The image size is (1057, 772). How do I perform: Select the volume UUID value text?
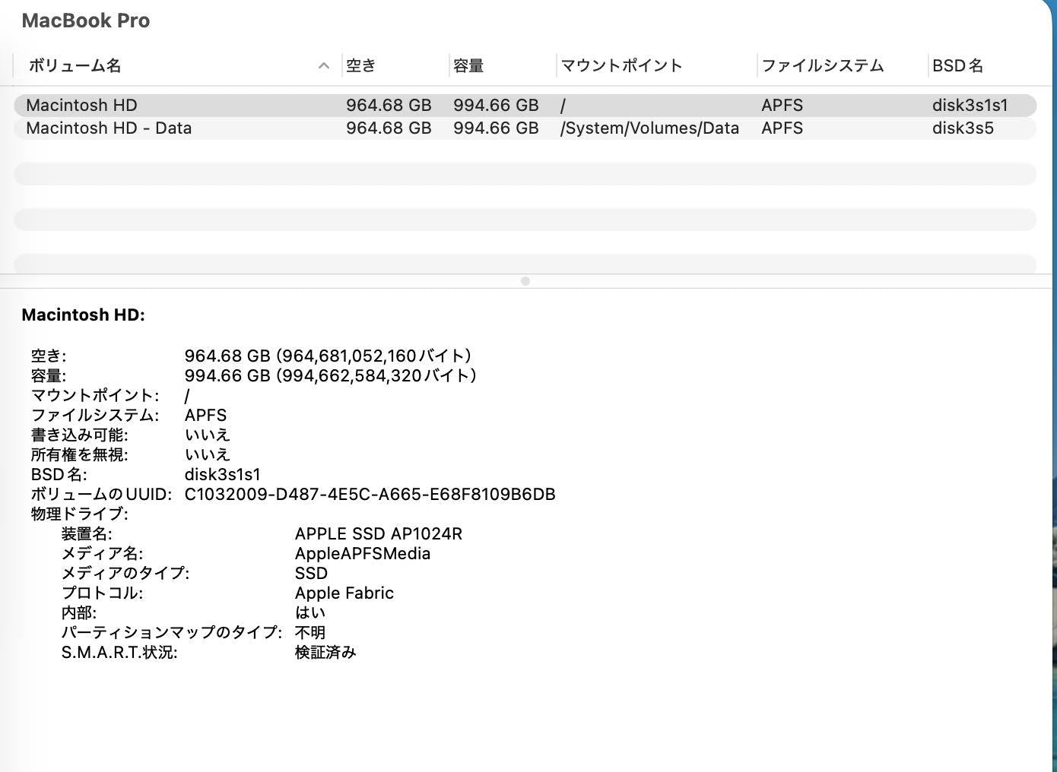pyautogui.click(x=370, y=494)
